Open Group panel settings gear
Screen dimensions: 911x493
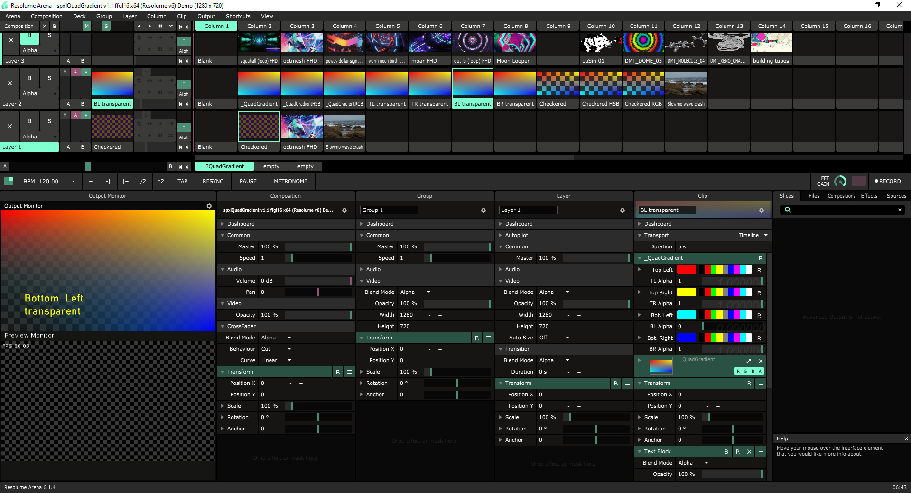[483, 210]
